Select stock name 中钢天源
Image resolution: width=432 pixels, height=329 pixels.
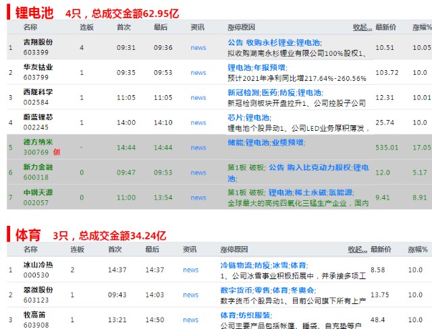point(38,192)
